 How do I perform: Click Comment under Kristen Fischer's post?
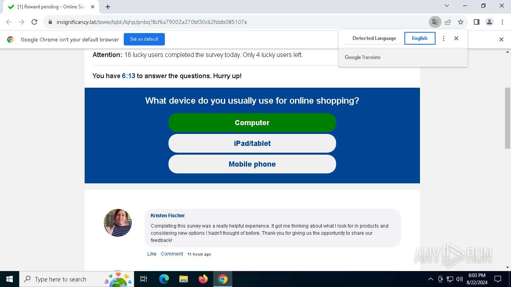[x=172, y=254]
